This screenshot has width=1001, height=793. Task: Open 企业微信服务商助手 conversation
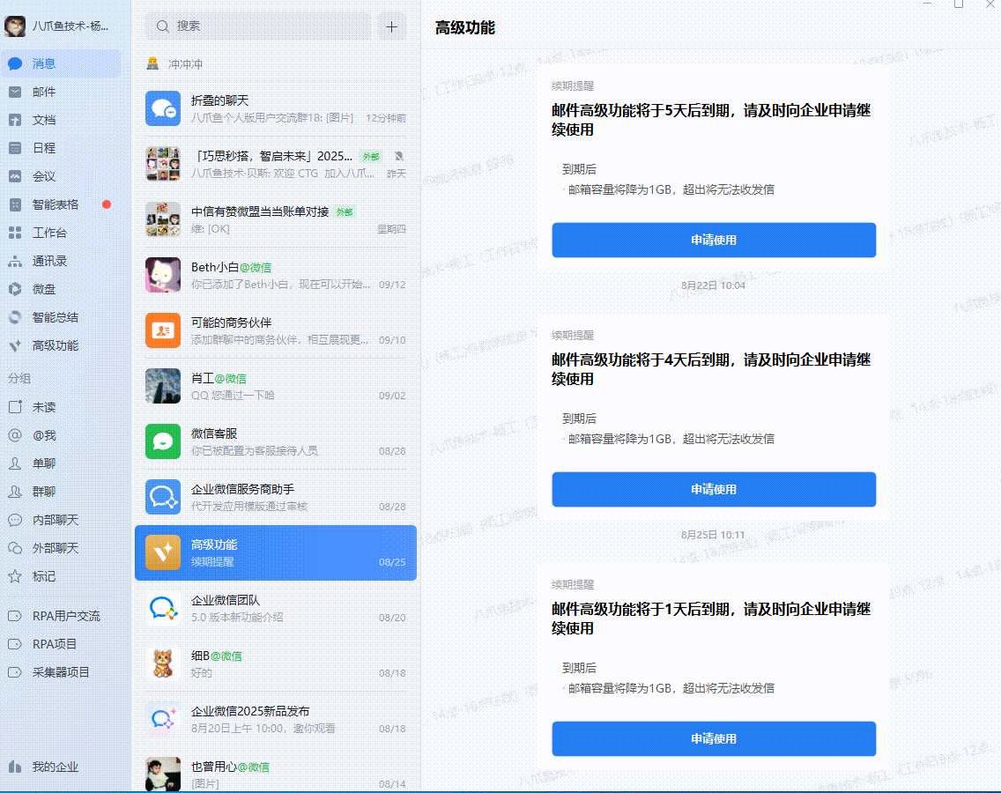click(x=276, y=497)
